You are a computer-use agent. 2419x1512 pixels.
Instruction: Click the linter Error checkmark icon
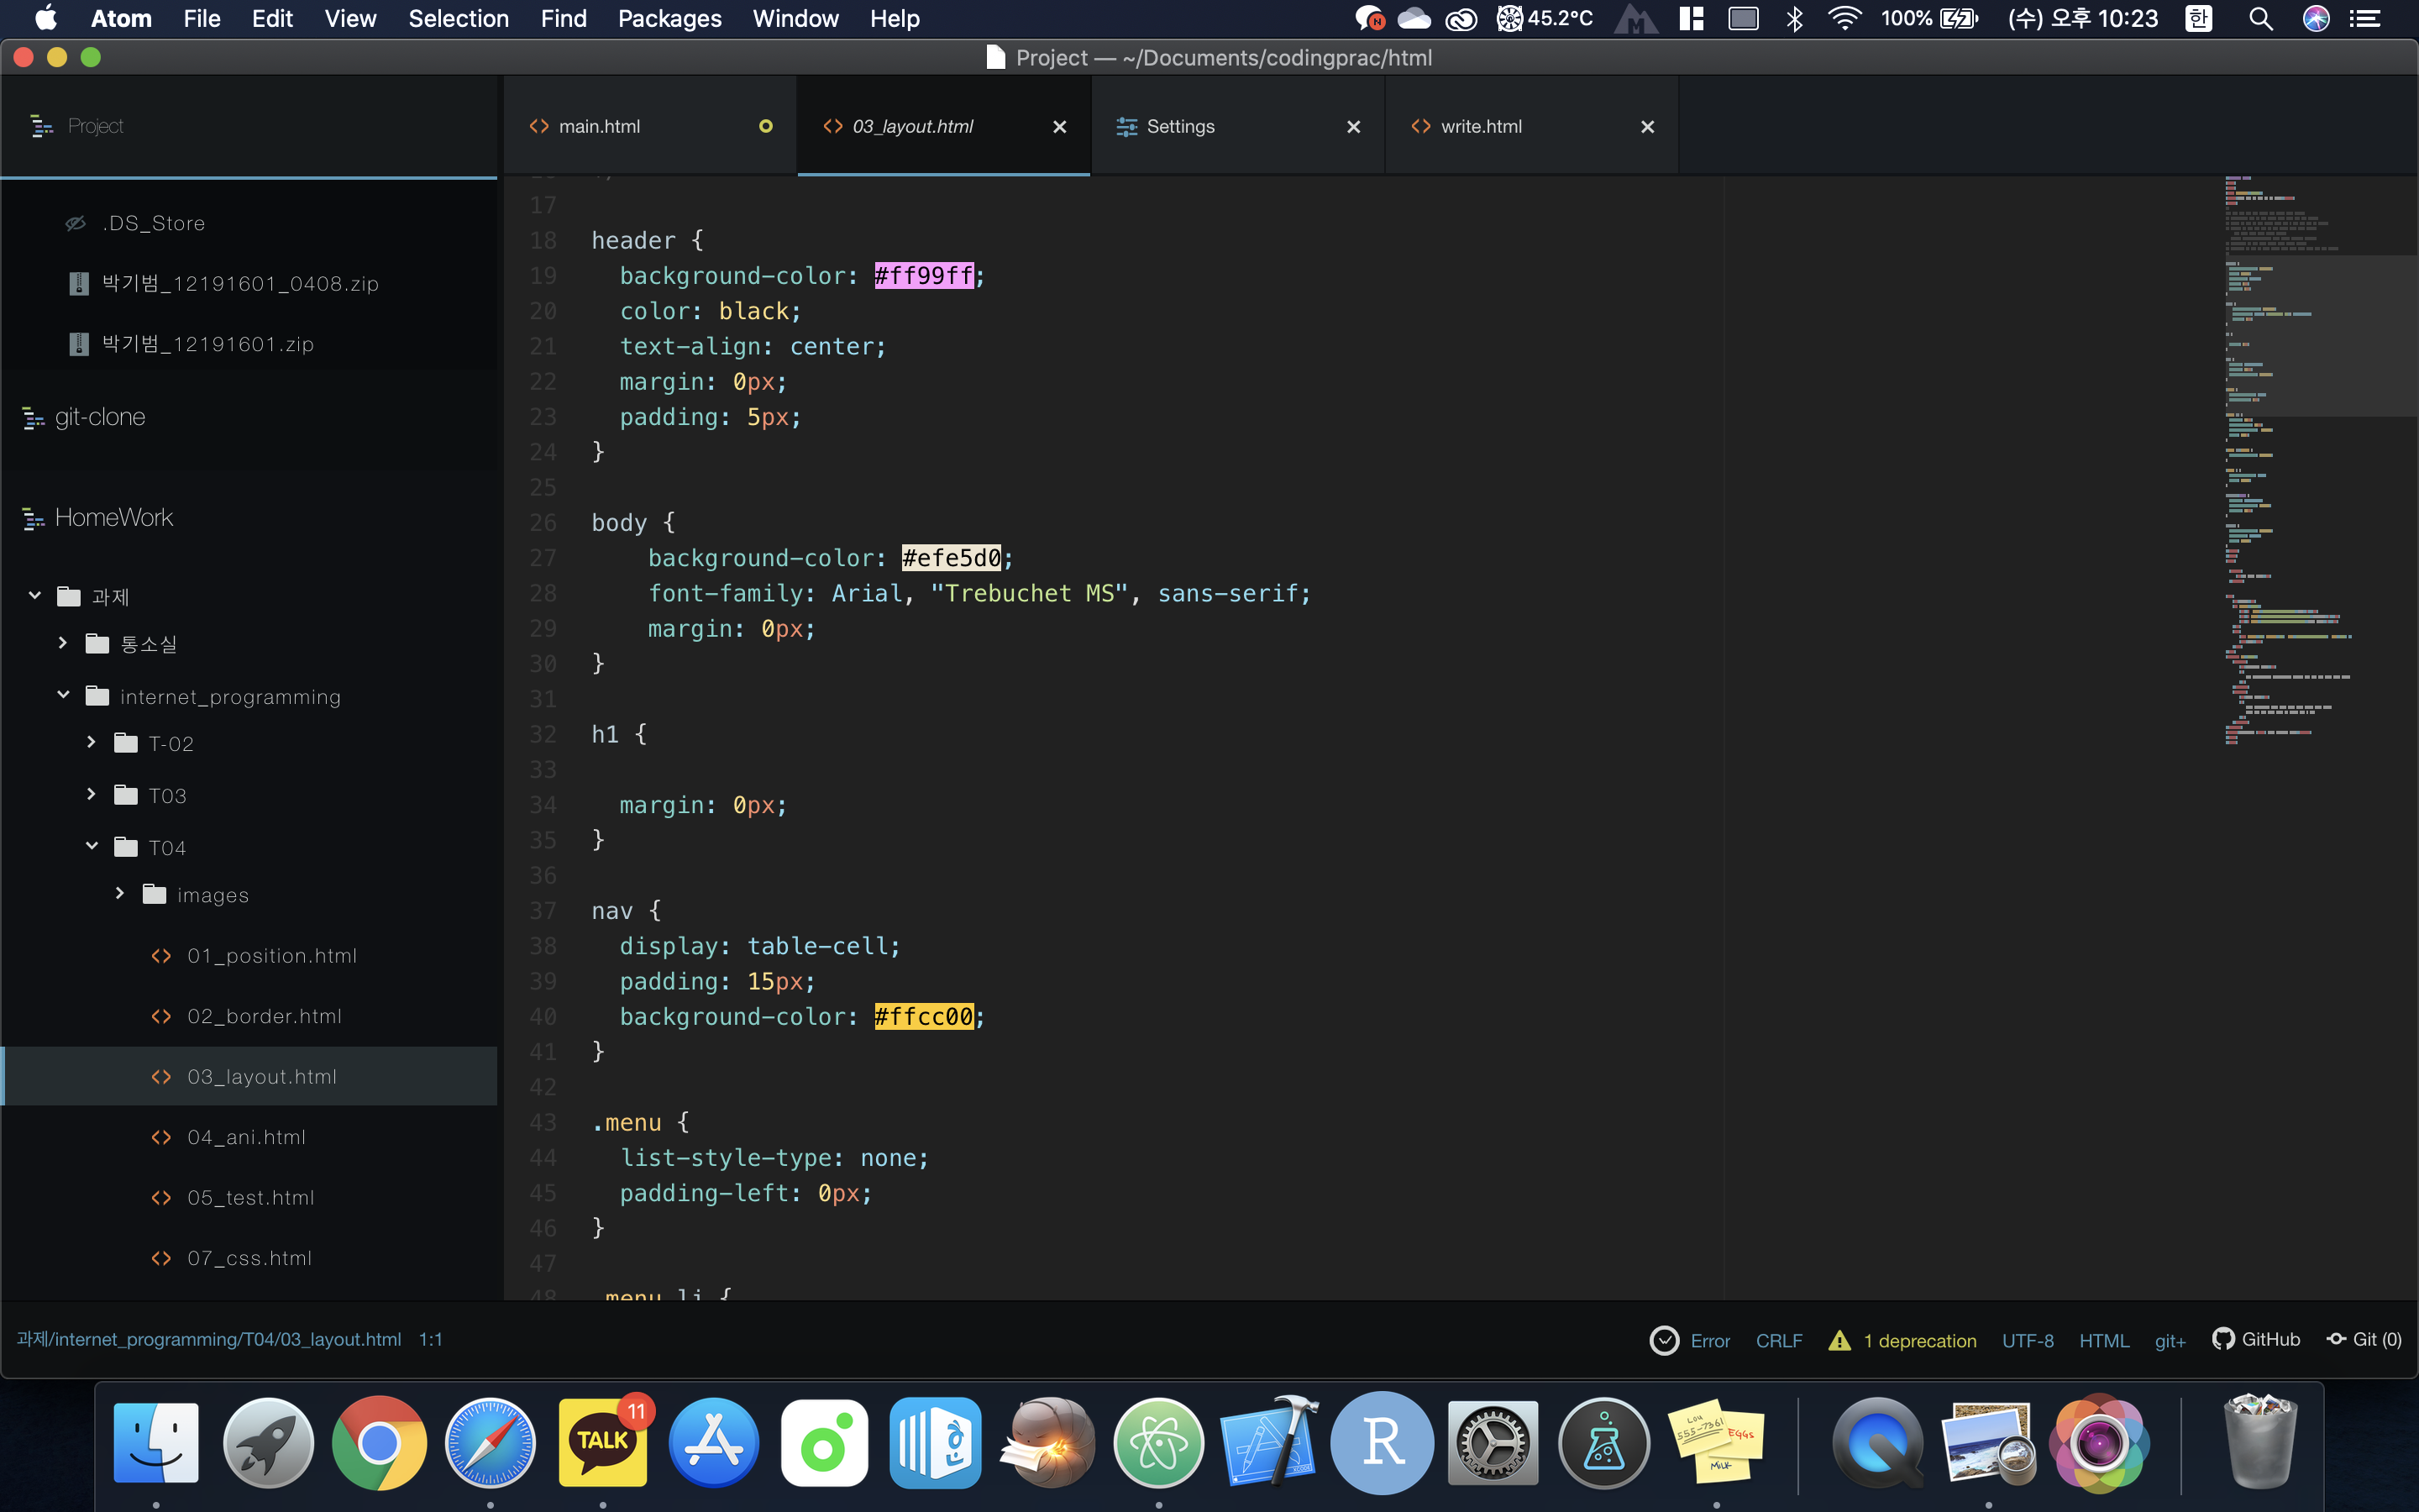pyautogui.click(x=1664, y=1340)
